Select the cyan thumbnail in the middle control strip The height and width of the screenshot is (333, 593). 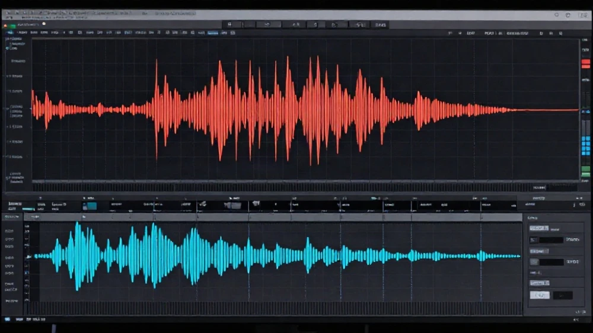90,206
